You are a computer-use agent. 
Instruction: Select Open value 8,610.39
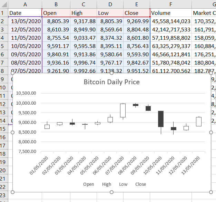[x=56, y=29]
